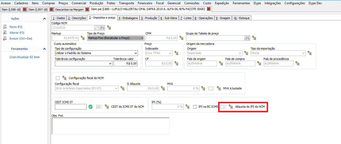341x144 pixels.
Task: Click hierarchy icon beside IPI (%) field
Action: tap(187, 107)
